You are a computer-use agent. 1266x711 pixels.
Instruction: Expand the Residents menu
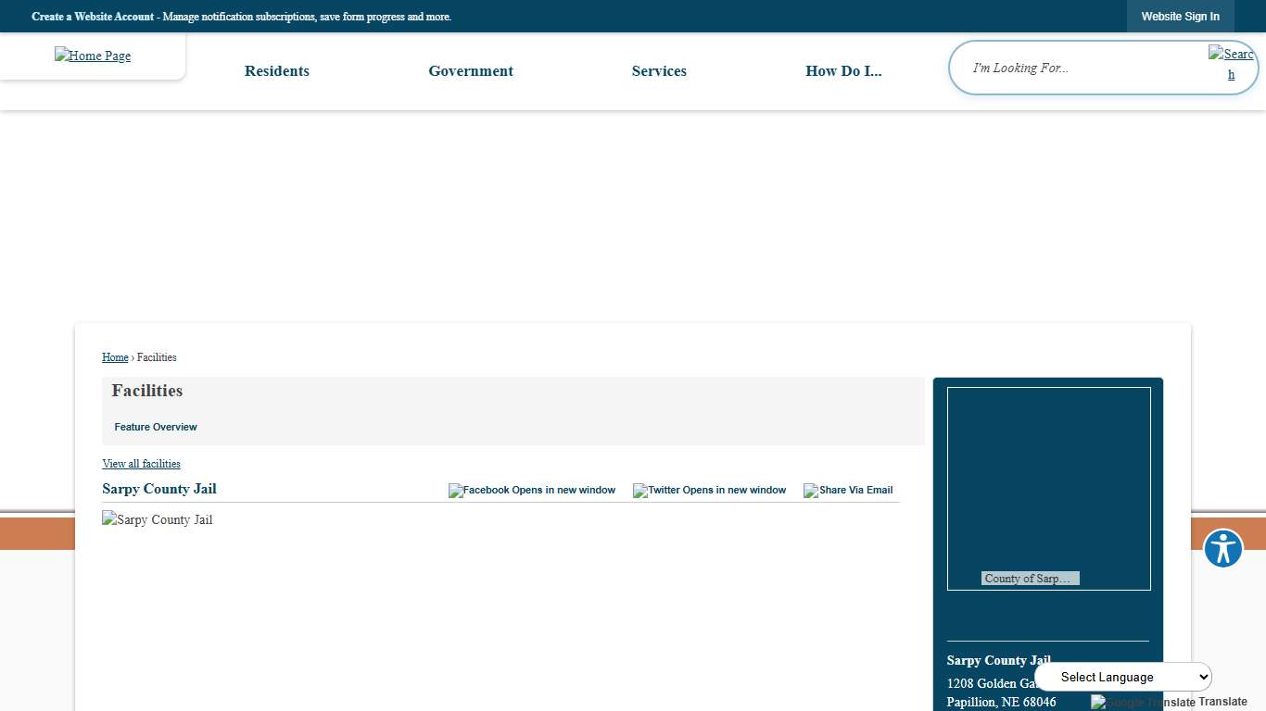277,71
